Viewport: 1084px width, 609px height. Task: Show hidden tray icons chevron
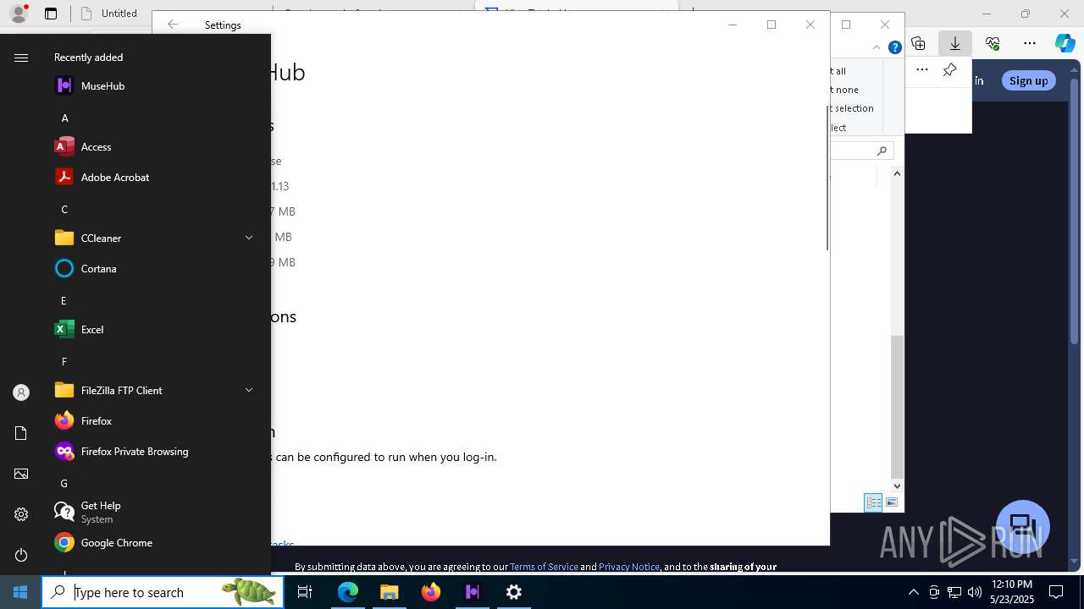(x=913, y=592)
